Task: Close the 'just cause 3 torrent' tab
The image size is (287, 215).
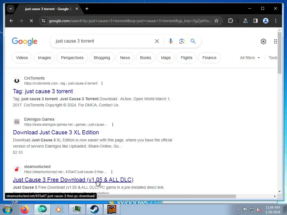Action: 77,9
